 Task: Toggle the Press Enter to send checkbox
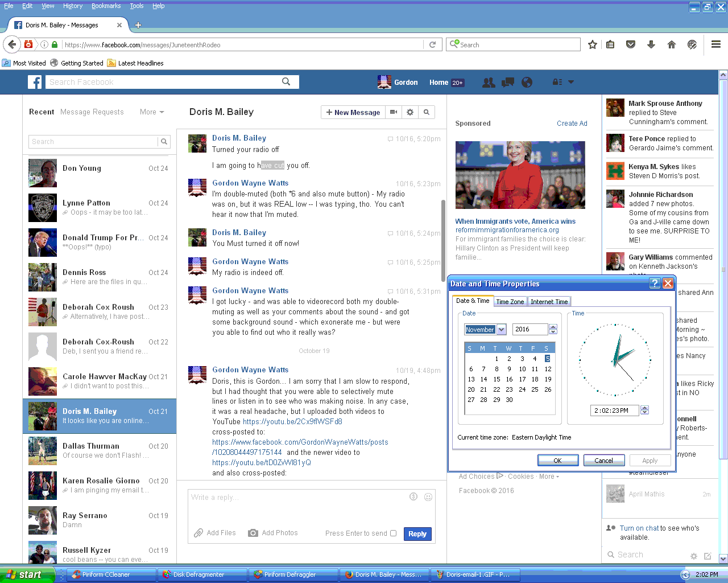coord(393,533)
